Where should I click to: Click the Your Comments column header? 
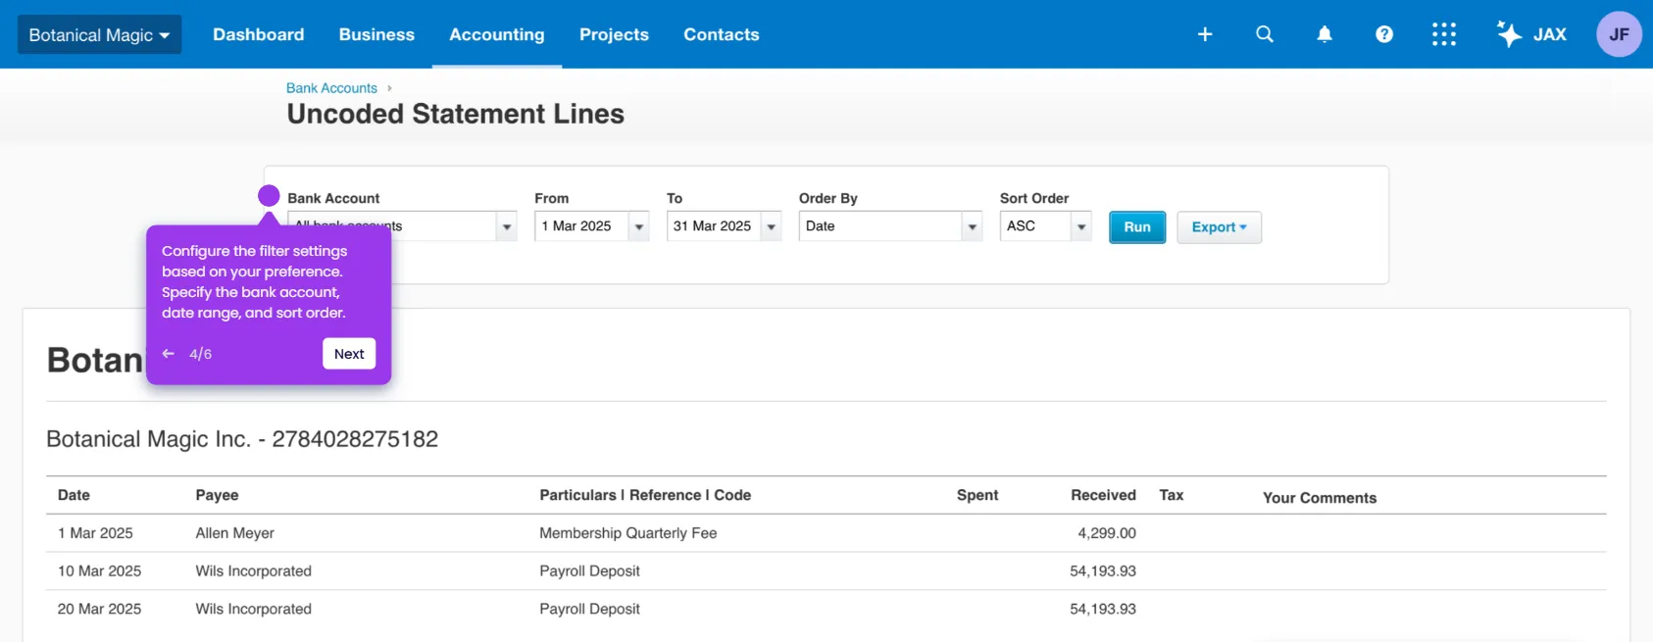point(1320,498)
